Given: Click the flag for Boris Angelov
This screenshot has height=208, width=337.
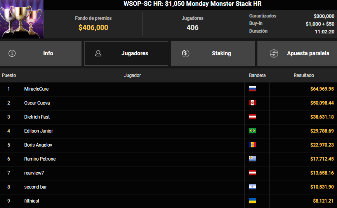Looking at the screenshot, I should [252, 145].
